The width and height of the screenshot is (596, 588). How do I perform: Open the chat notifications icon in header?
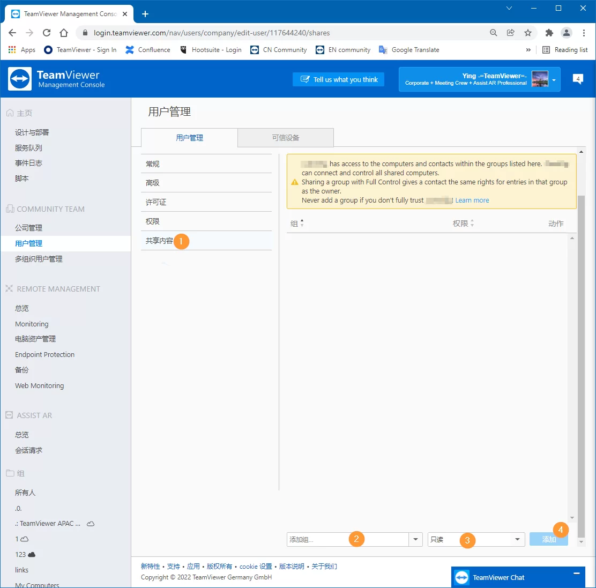click(578, 79)
